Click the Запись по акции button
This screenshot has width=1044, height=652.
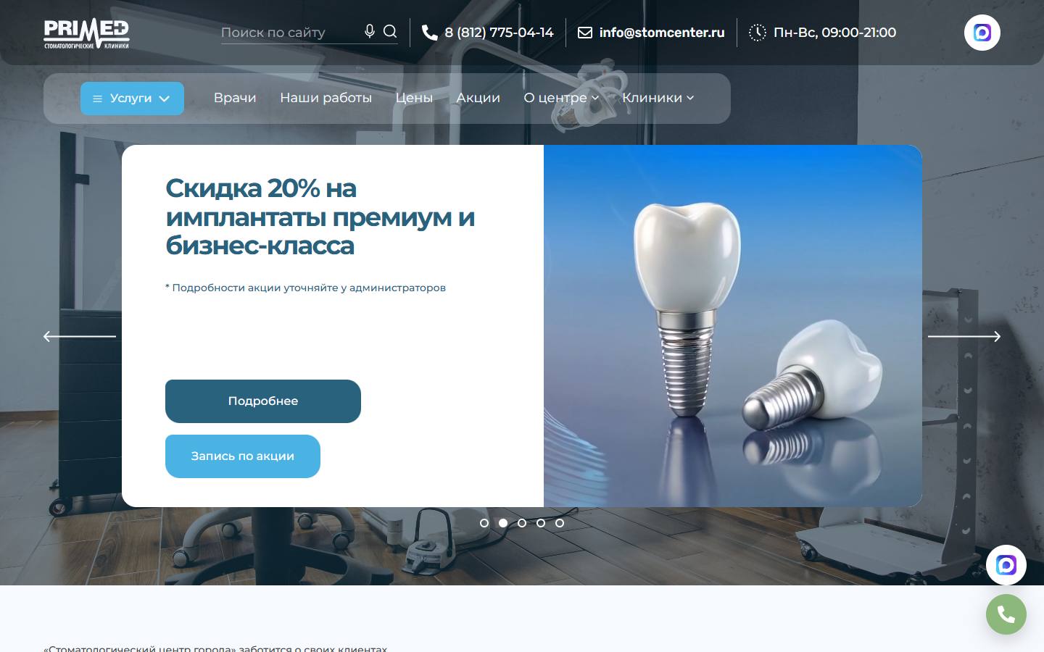[x=243, y=456]
